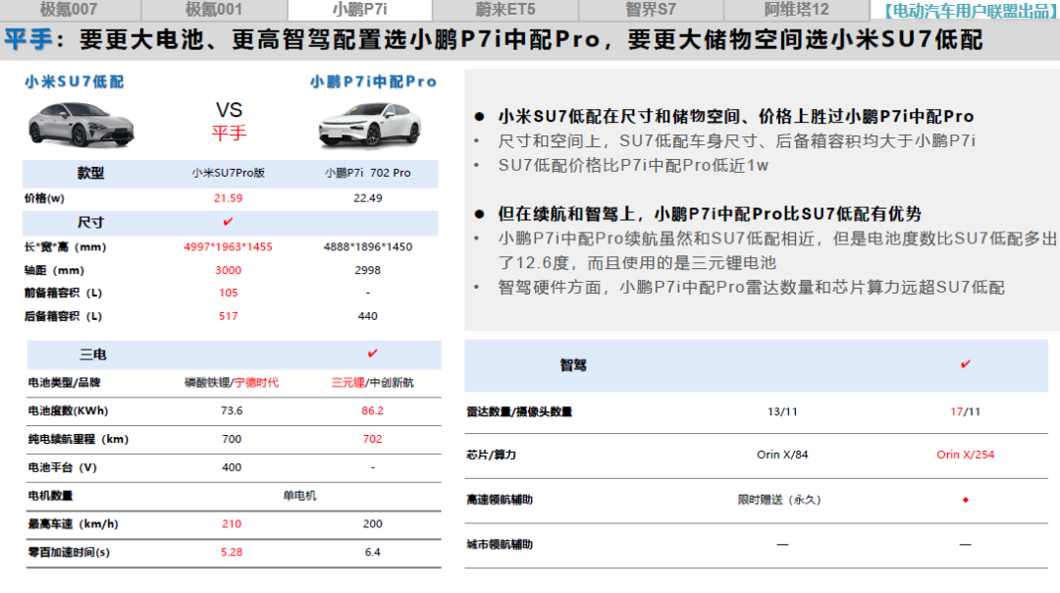Open the 极氪001 tab
Image resolution: width=1060 pixels, height=593 pixels.
[x=214, y=10]
